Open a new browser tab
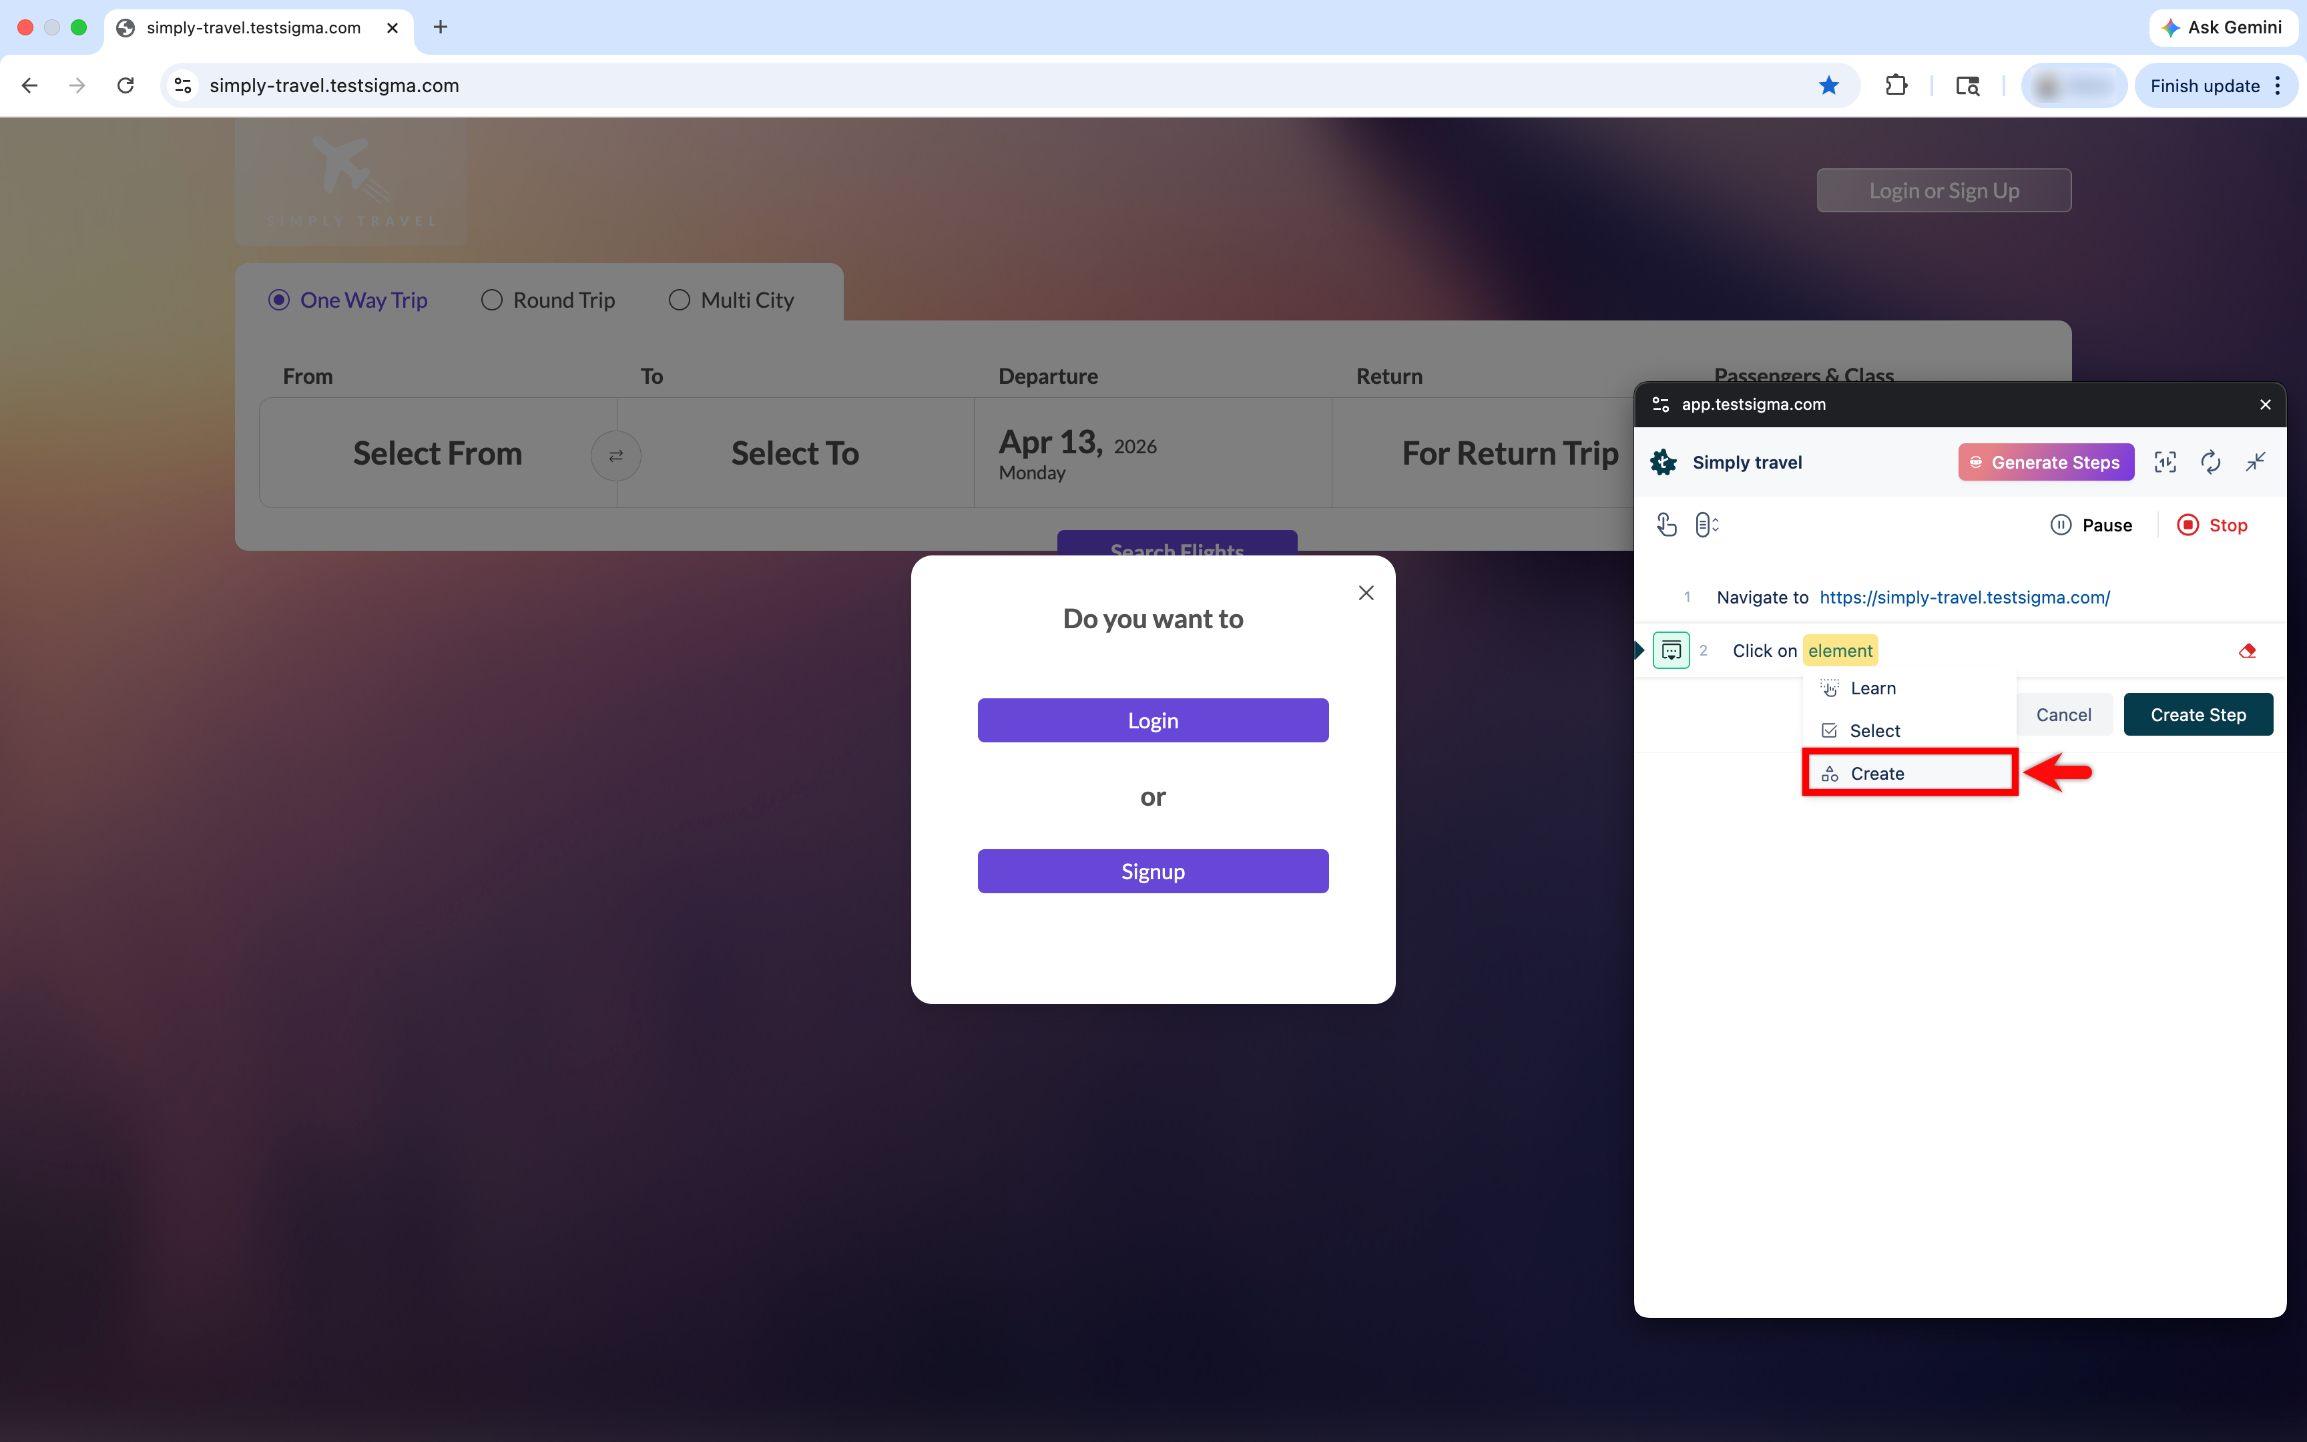Screen dimensions: 2307x1442 (441, 27)
